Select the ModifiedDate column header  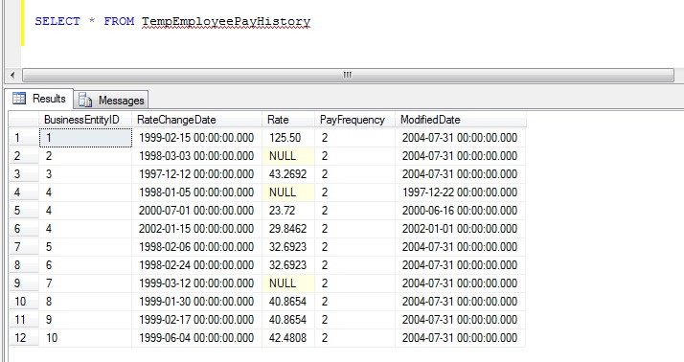(x=460, y=120)
